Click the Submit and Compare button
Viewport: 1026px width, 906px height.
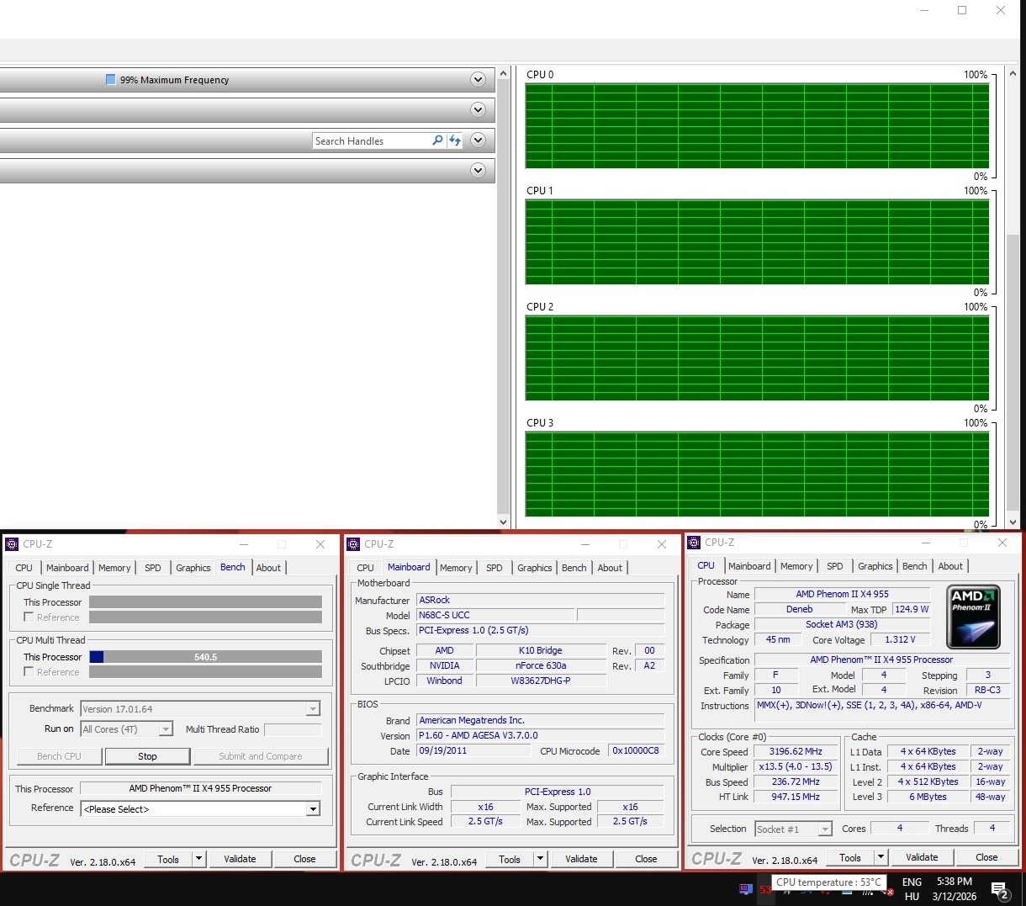pos(260,756)
